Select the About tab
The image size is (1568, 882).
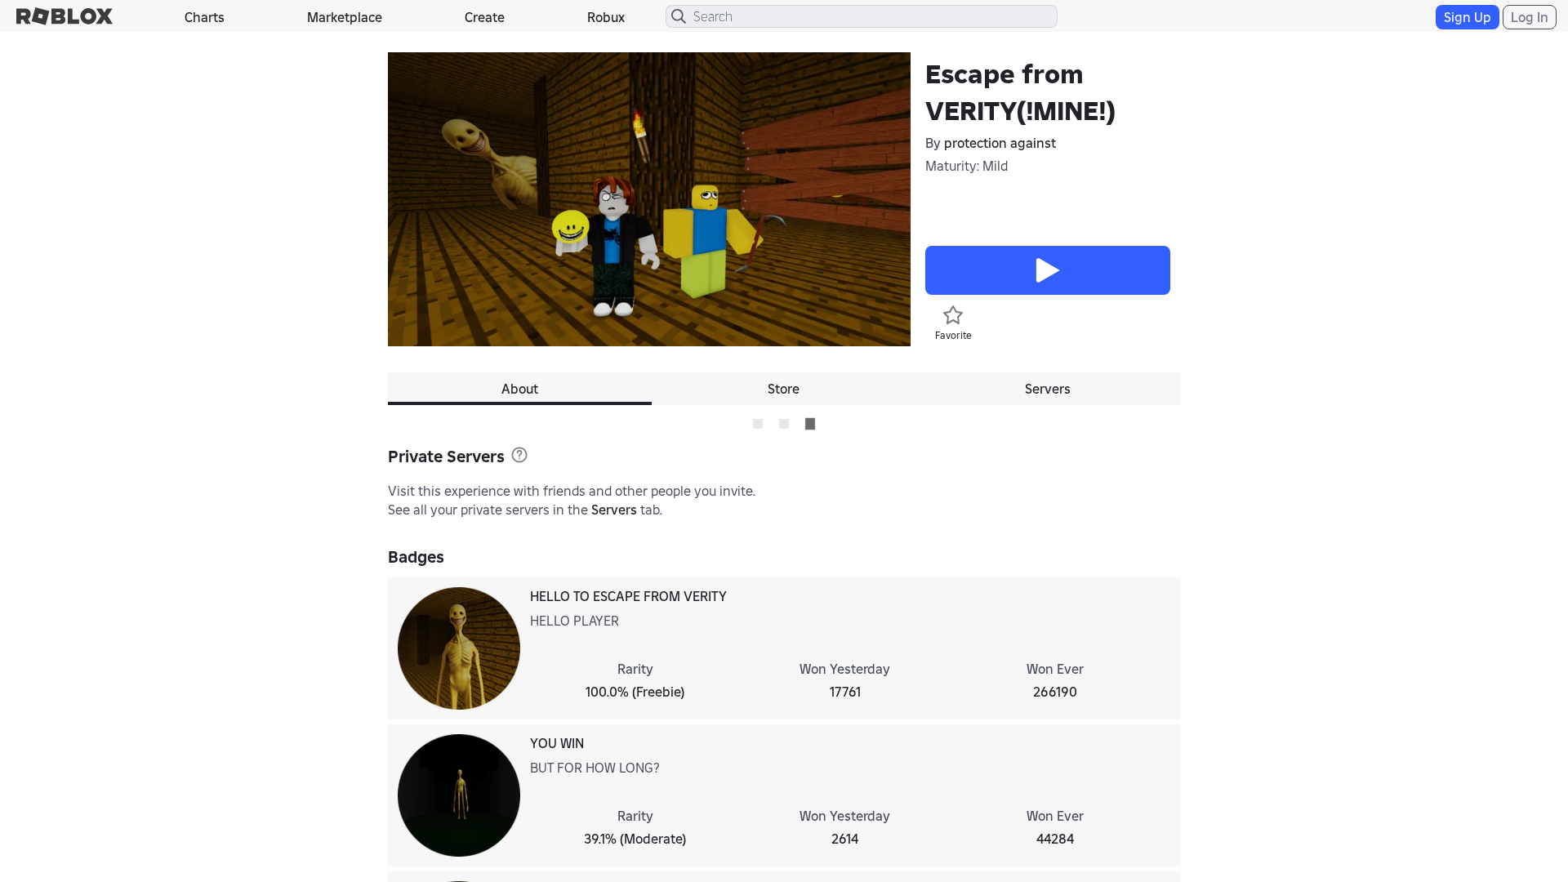[519, 389]
